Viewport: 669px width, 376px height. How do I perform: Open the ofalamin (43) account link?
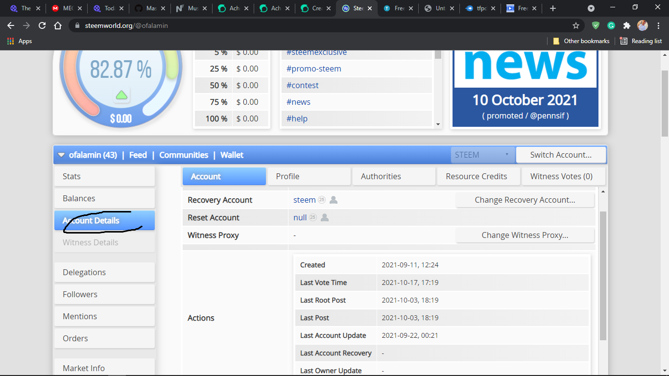93,155
